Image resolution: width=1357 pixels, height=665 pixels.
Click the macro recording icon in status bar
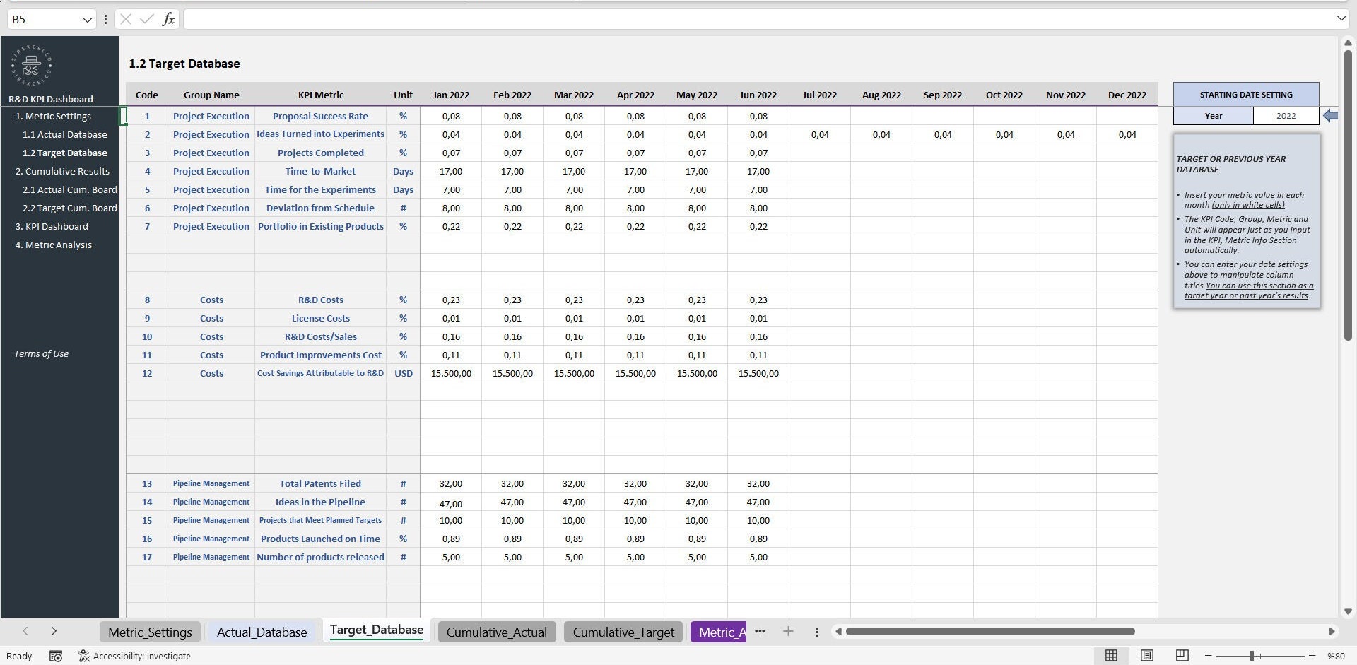(56, 656)
